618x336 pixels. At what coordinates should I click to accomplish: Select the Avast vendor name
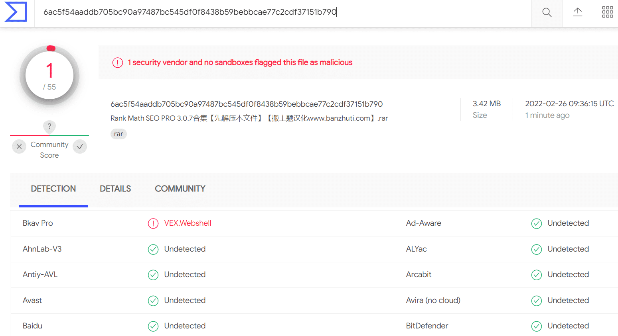click(32, 301)
